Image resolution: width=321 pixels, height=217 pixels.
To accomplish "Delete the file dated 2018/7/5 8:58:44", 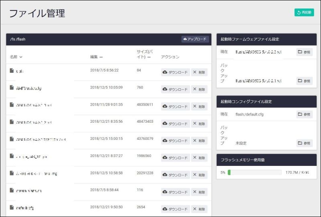I will [199, 192].
